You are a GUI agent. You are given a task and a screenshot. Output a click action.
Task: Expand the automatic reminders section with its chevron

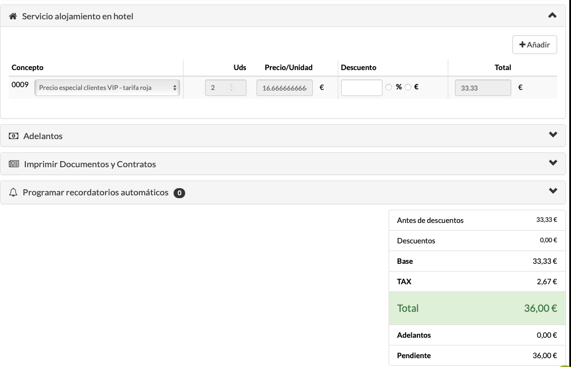(x=553, y=192)
